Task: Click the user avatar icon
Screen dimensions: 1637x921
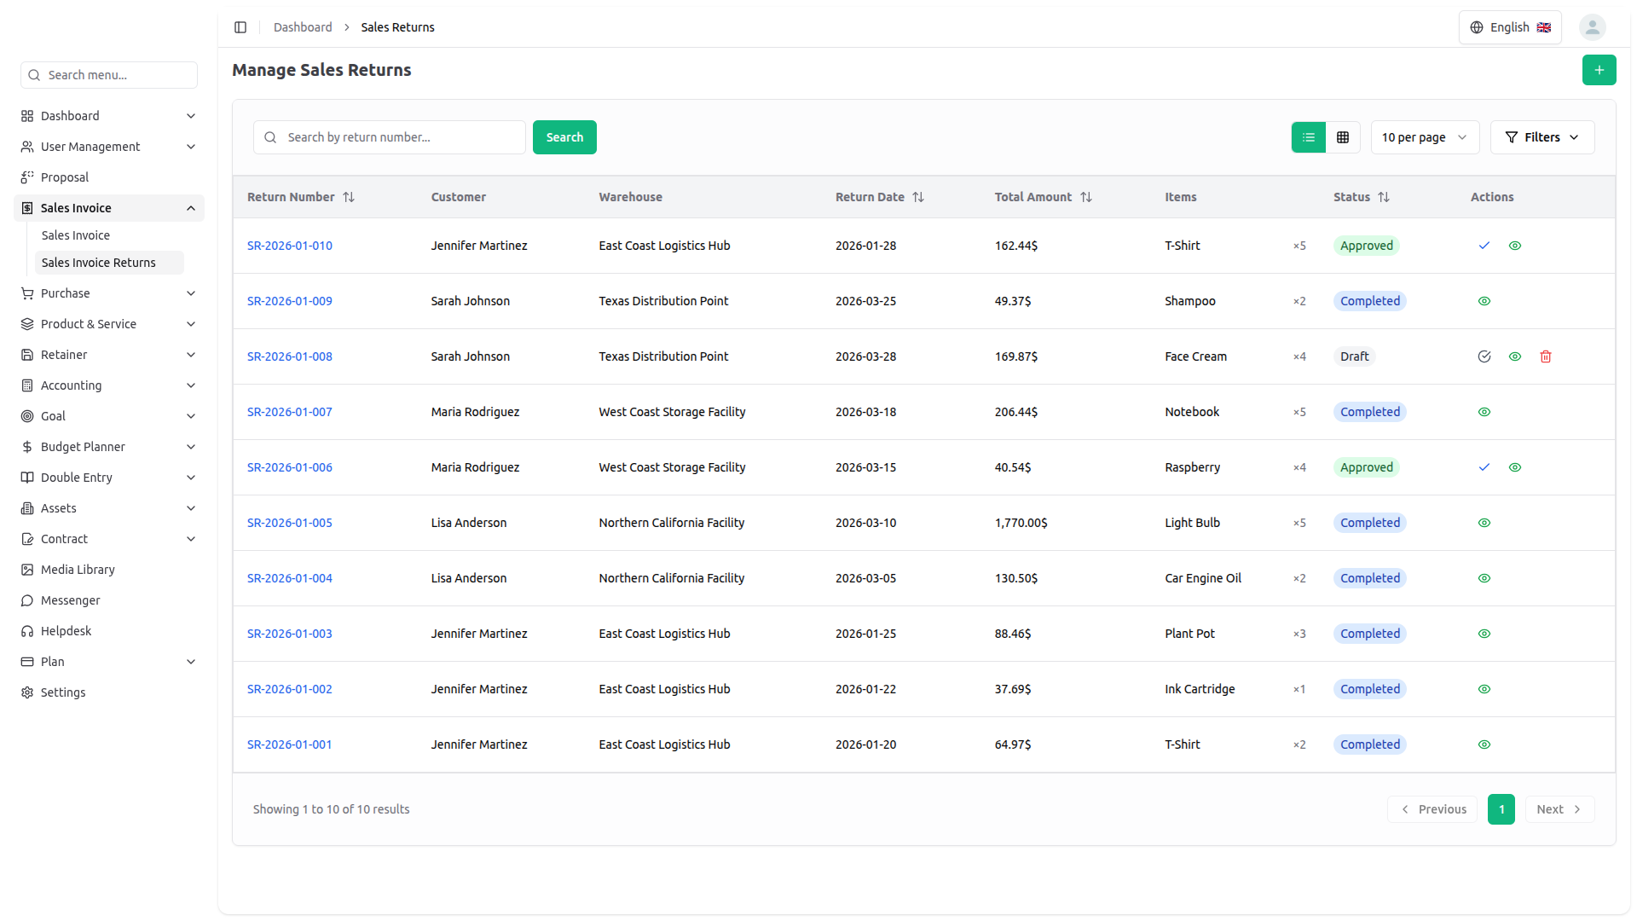Action: click(1591, 27)
